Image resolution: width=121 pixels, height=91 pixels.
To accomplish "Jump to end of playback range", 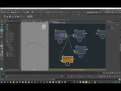I will coord(119,73).
